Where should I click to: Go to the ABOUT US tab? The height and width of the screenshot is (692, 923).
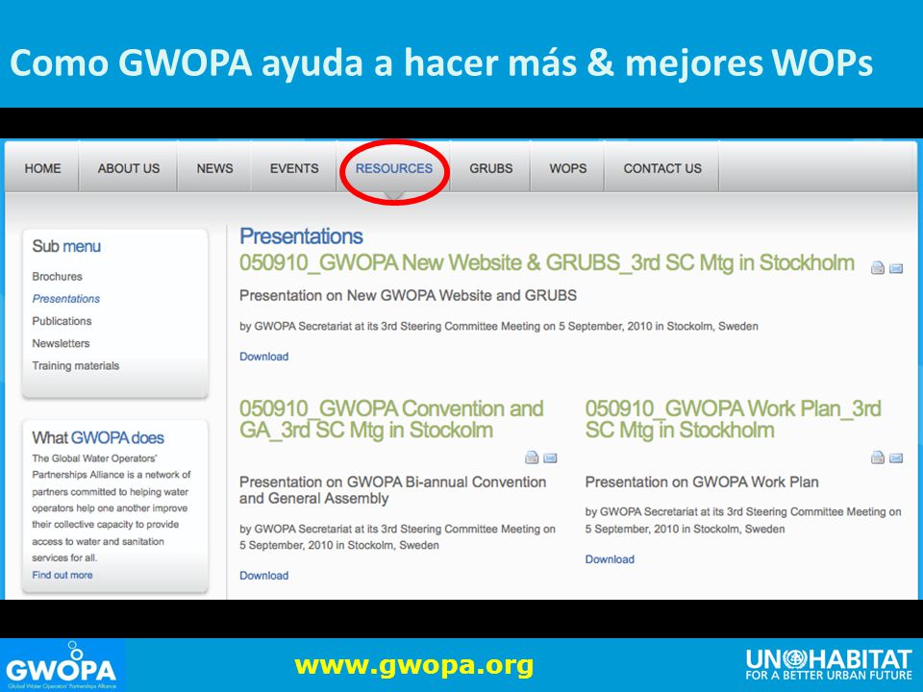pos(128,168)
